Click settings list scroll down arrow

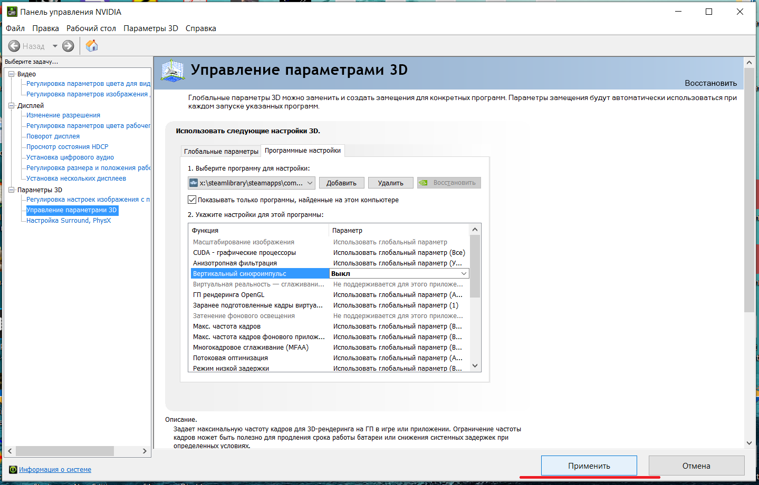[x=475, y=366]
